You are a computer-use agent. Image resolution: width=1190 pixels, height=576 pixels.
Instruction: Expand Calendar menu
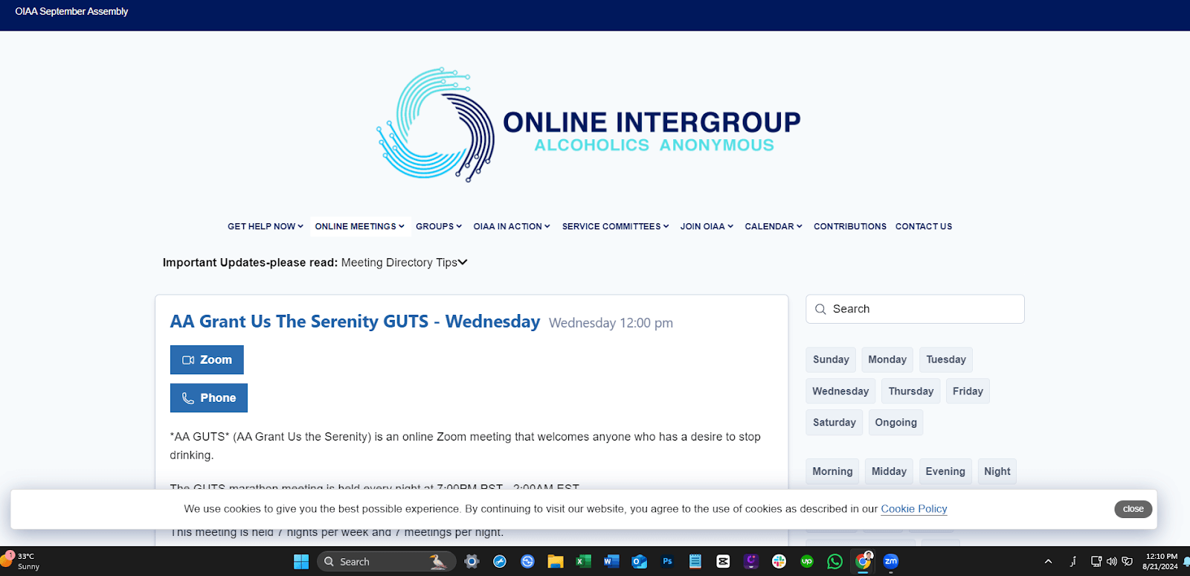click(x=773, y=226)
